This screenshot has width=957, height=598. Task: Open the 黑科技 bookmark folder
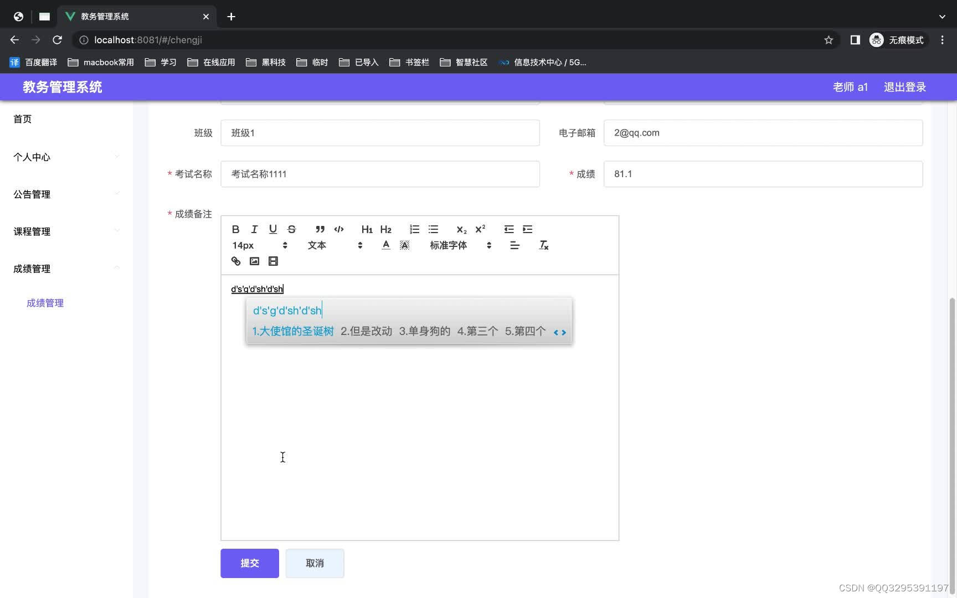pyautogui.click(x=266, y=63)
